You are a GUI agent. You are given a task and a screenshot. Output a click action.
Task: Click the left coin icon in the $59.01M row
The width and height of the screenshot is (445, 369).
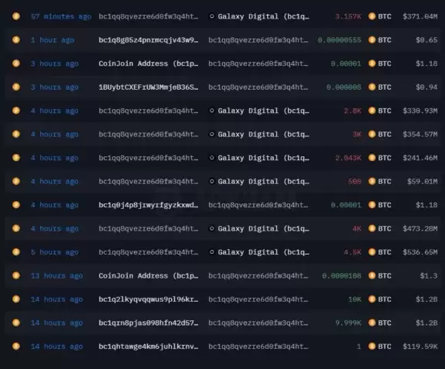(16, 181)
